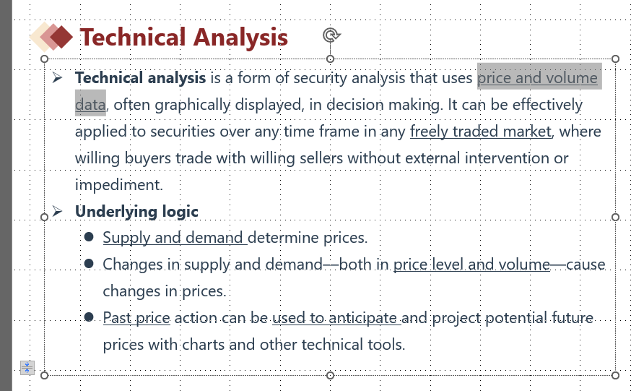Click the highlighted 'price and volume' text
The width and height of the screenshot is (631, 391).
537,78
